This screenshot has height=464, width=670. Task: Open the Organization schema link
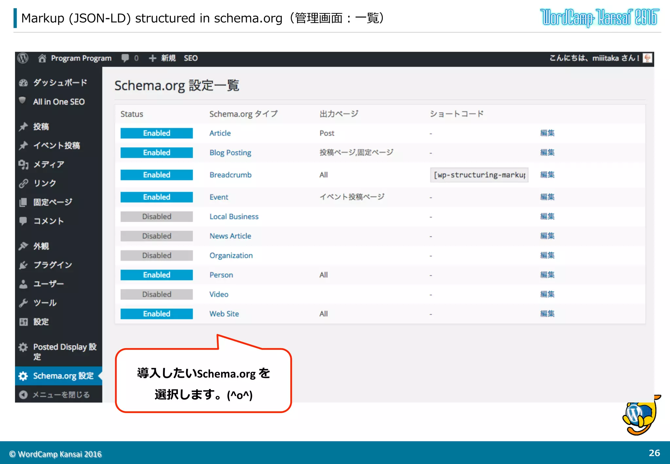point(231,256)
